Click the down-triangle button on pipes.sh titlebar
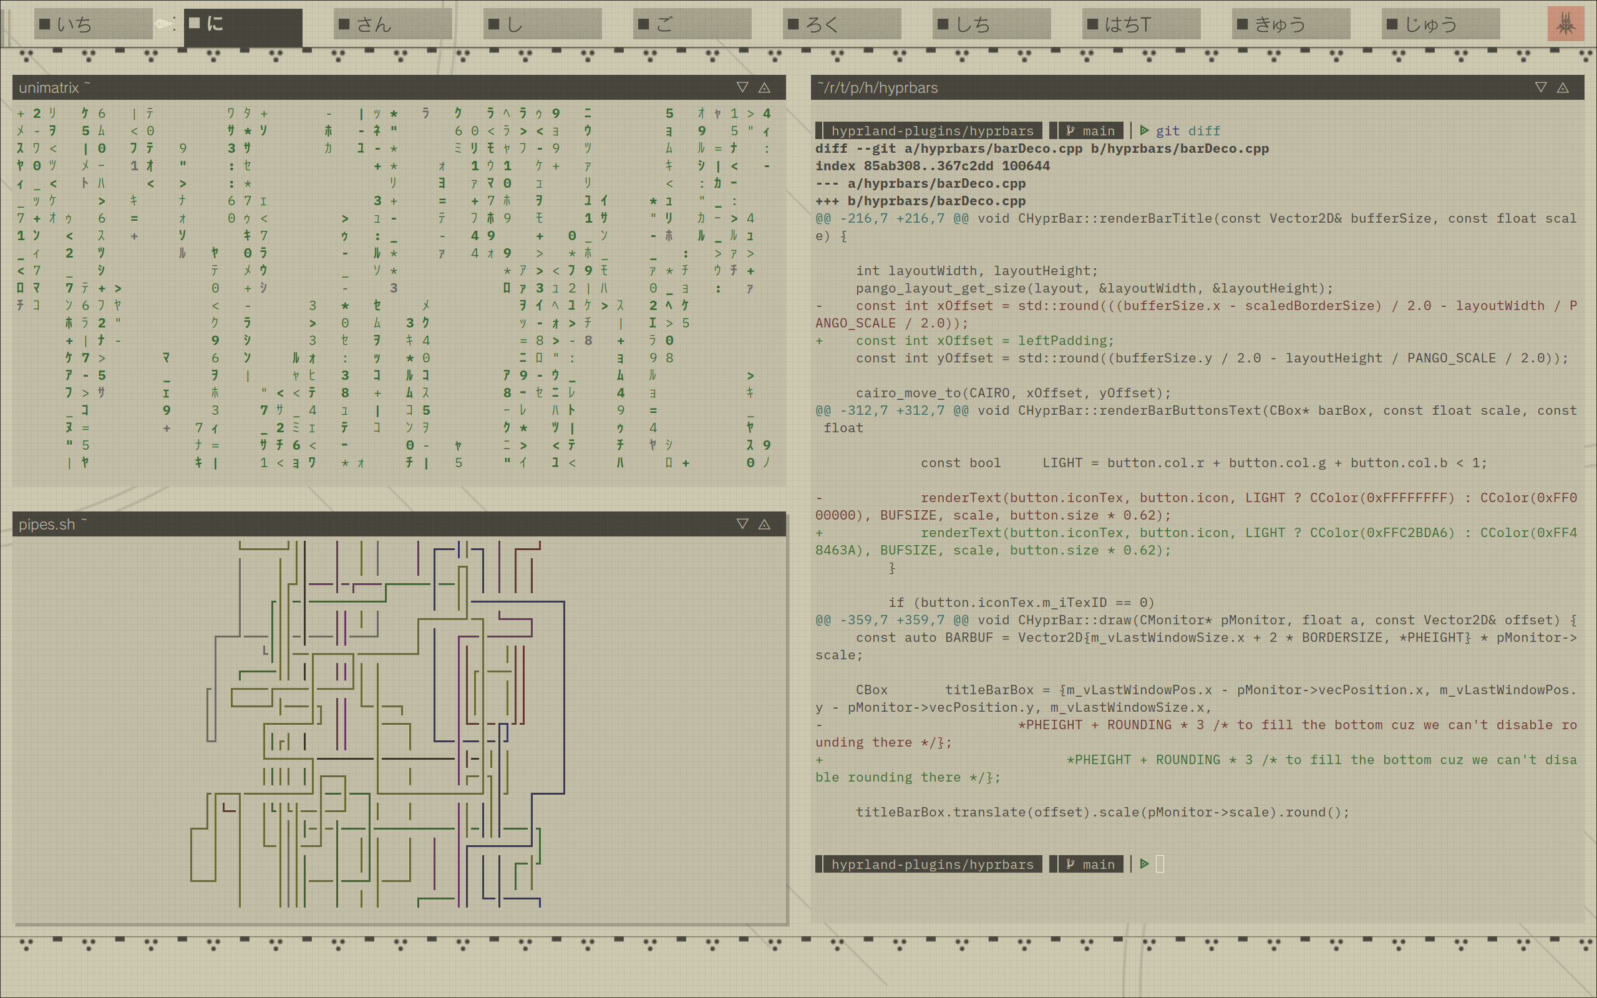 pyautogui.click(x=742, y=523)
